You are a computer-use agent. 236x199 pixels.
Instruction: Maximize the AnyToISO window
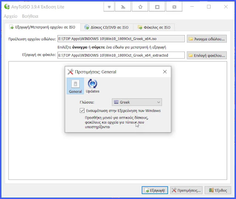tap(209, 7)
